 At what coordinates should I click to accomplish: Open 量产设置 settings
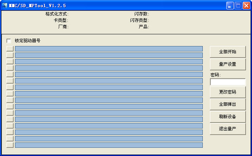(x=228, y=64)
